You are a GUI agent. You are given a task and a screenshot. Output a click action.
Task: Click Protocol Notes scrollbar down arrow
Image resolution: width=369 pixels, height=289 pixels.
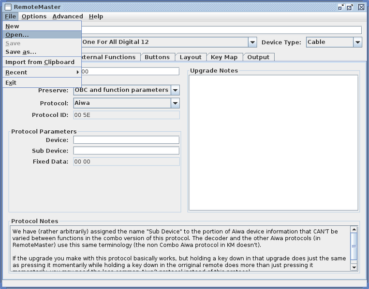pyautogui.click(x=354, y=267)
